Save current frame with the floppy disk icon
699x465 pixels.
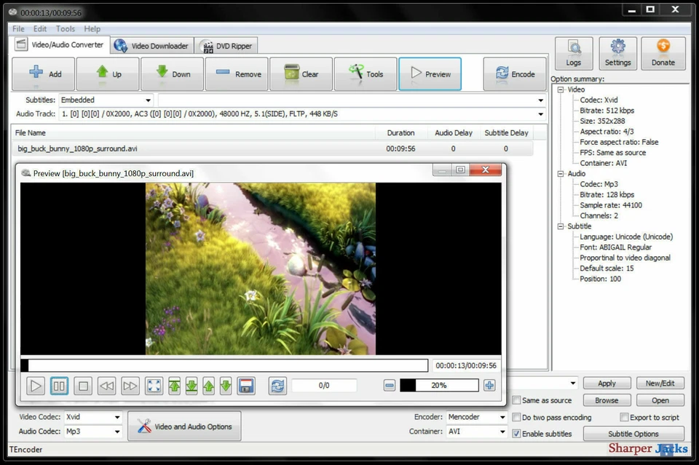pos(246,386)
